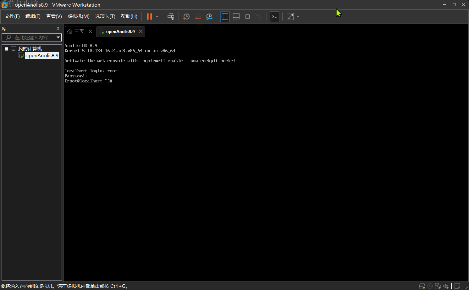Toggle the console view button
Image resolution: width=469 pixels, height=290 pixels.
(x=274, y=17)
